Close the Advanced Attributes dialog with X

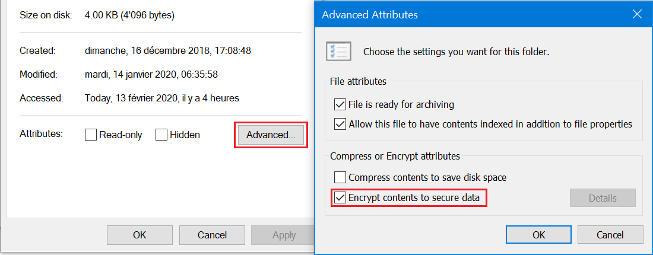tap(637, 15)
